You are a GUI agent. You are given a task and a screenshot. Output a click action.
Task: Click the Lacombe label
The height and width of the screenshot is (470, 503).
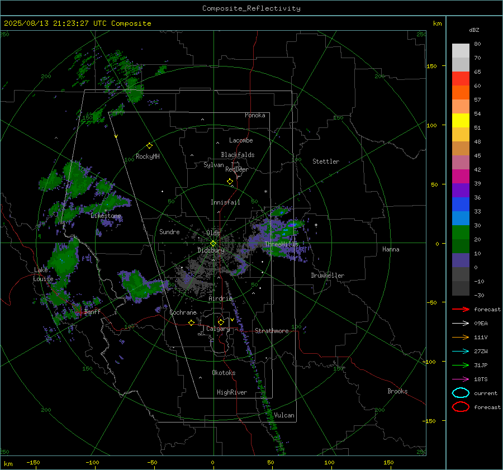point(241,140)
